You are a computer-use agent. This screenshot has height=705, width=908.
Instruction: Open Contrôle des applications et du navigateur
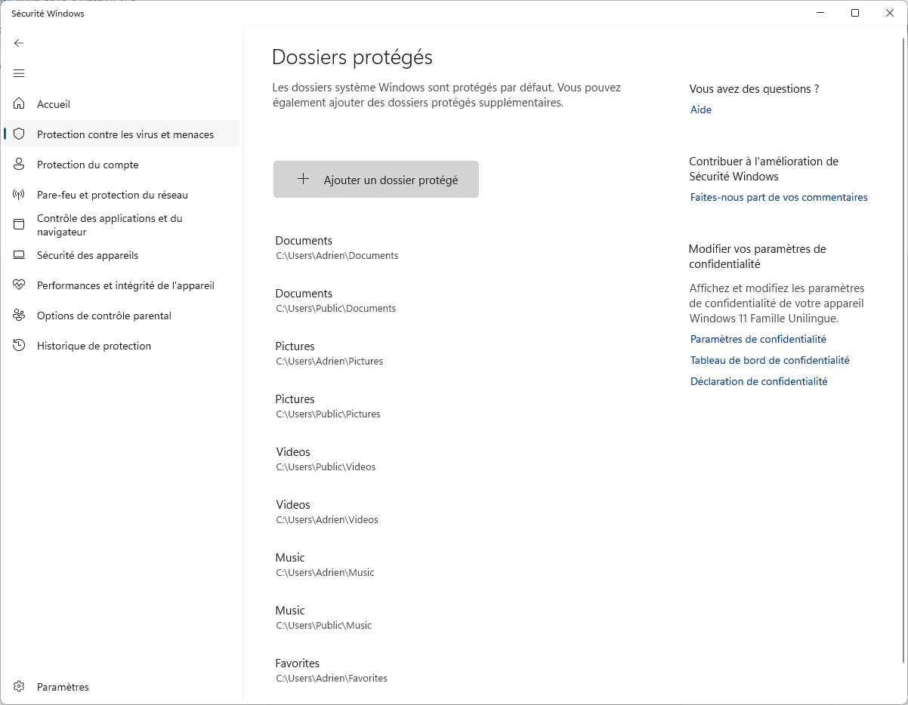[x=122, y=225]
